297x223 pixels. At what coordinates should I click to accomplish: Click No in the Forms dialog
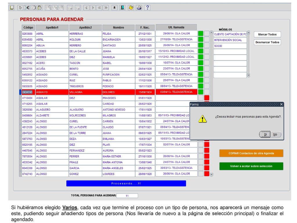(x=276, y=134)
